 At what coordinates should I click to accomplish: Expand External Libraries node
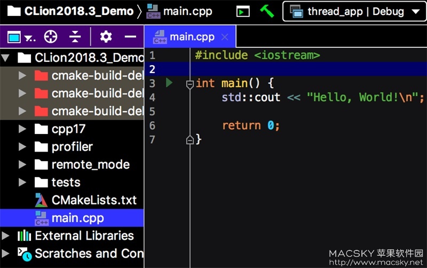[5, 235]
